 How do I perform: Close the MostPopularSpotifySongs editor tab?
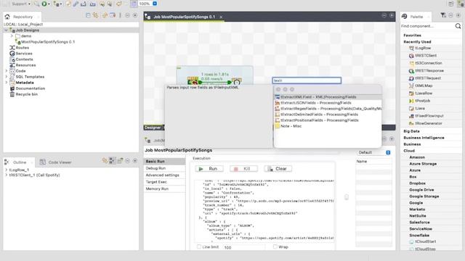[221, 17]
